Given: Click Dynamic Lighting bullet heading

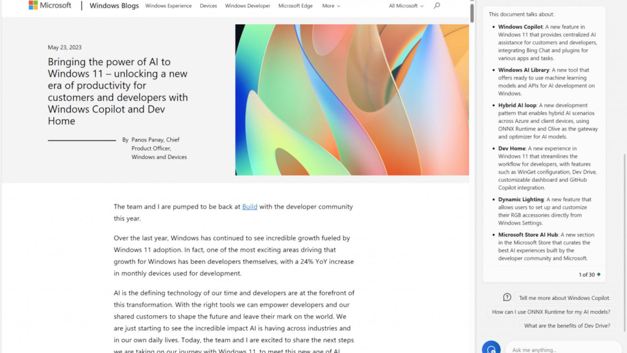Looking at the screenshot, I should coord(521,199).
